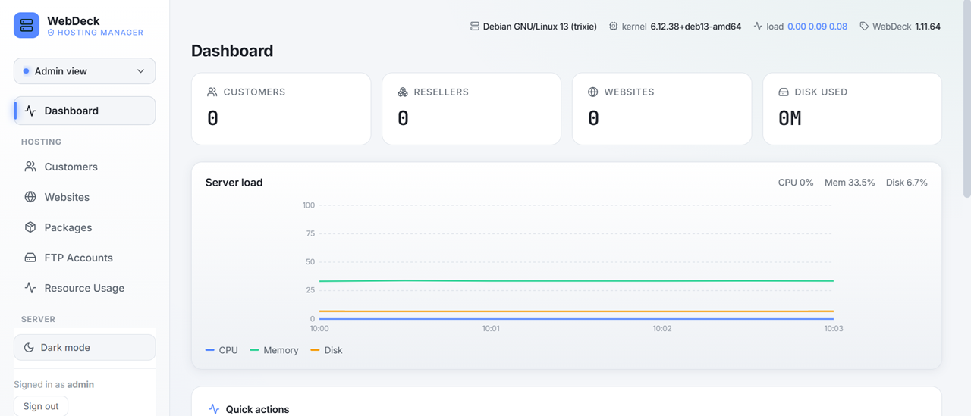
Task: Click the green Memory line in chart
Action: [577, 281]
